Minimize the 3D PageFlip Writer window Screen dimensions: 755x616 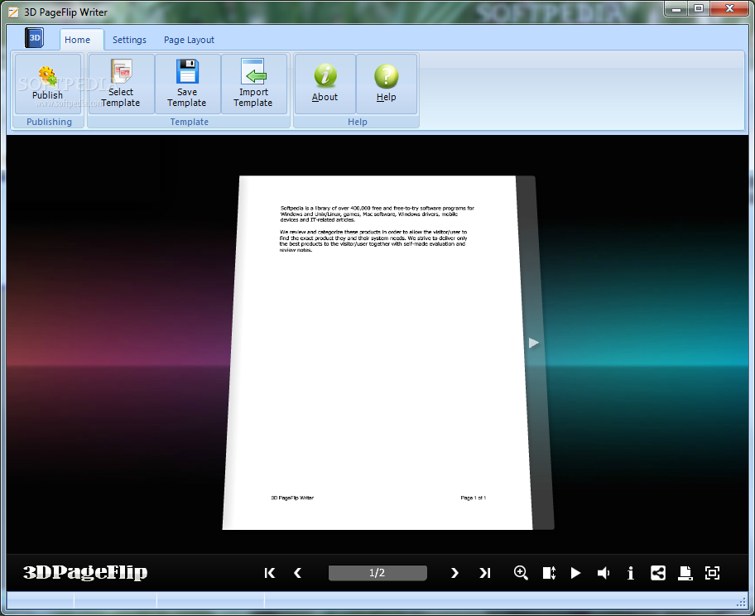coord(677,9)
